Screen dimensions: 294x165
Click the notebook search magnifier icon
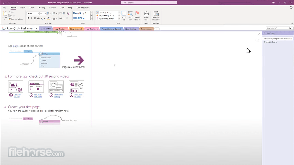[290, 28]
